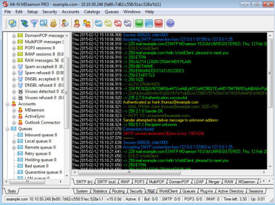
Task: Click the user with magnifier toolbar icon
Action: point(65,23)
